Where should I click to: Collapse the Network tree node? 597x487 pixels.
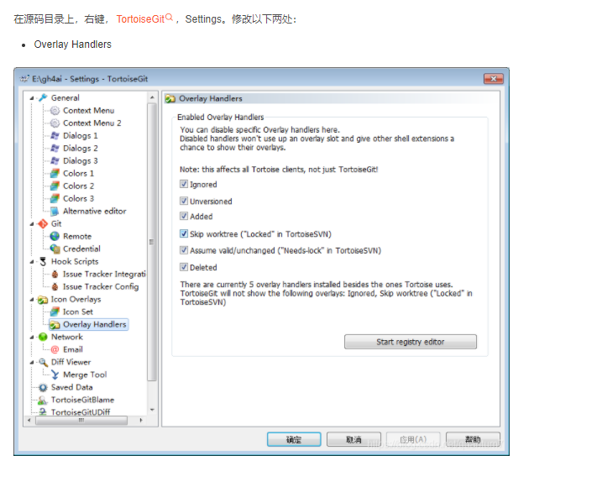[32, 338]
